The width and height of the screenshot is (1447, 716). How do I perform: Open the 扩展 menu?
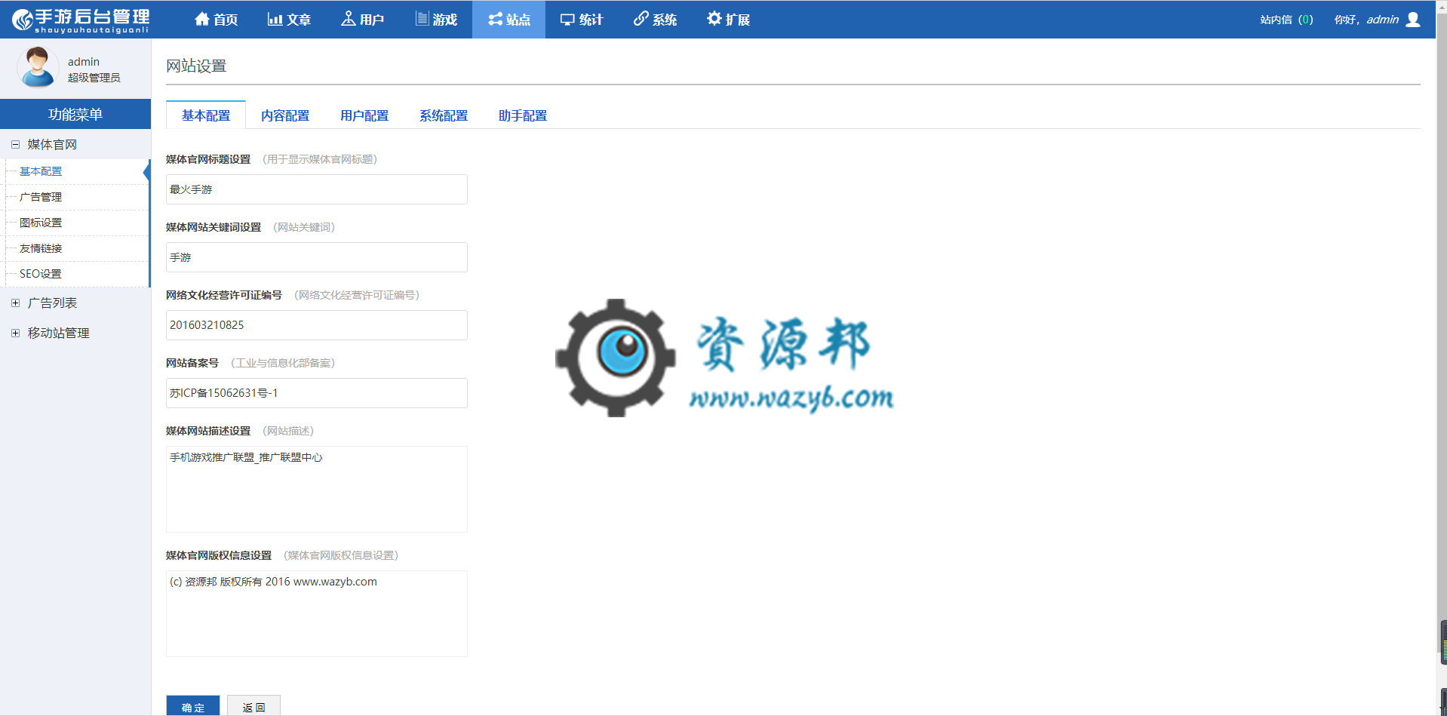click(x=728, y=19)
